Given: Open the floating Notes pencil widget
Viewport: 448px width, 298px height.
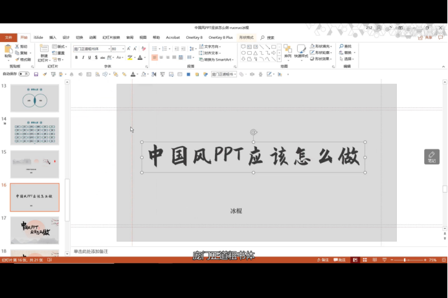Looking at the screenshot, I should 432,156.
